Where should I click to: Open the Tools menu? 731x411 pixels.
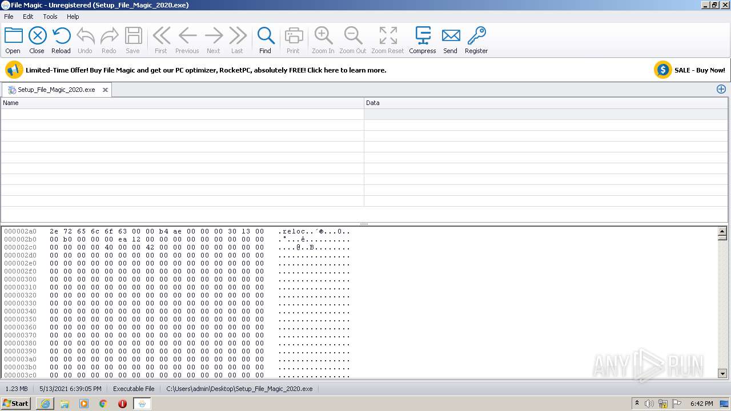50,17
